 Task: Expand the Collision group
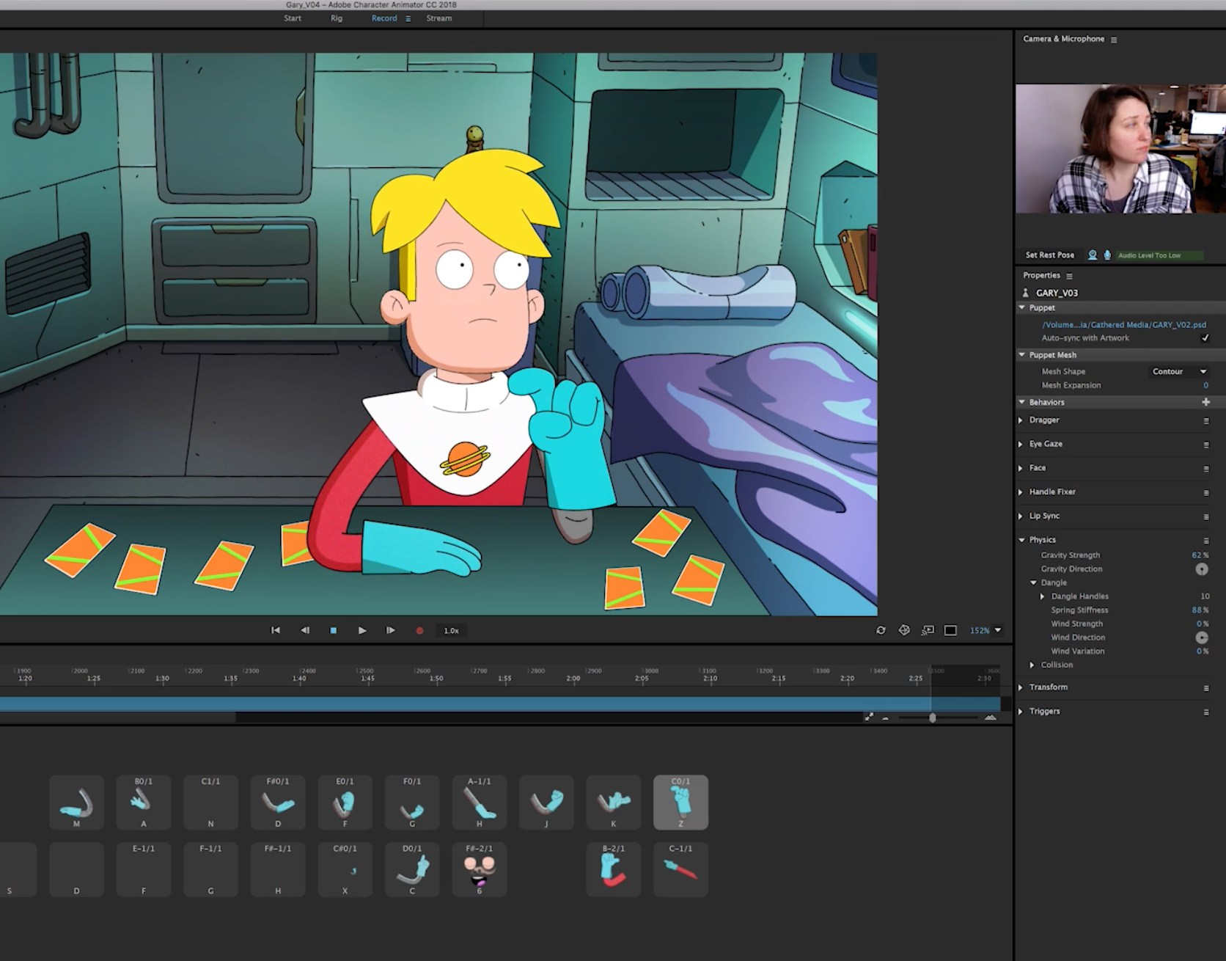point(1032,665)
